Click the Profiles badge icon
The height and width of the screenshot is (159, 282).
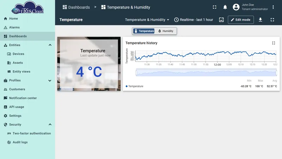pyautogui.click(x=6, y=81)
